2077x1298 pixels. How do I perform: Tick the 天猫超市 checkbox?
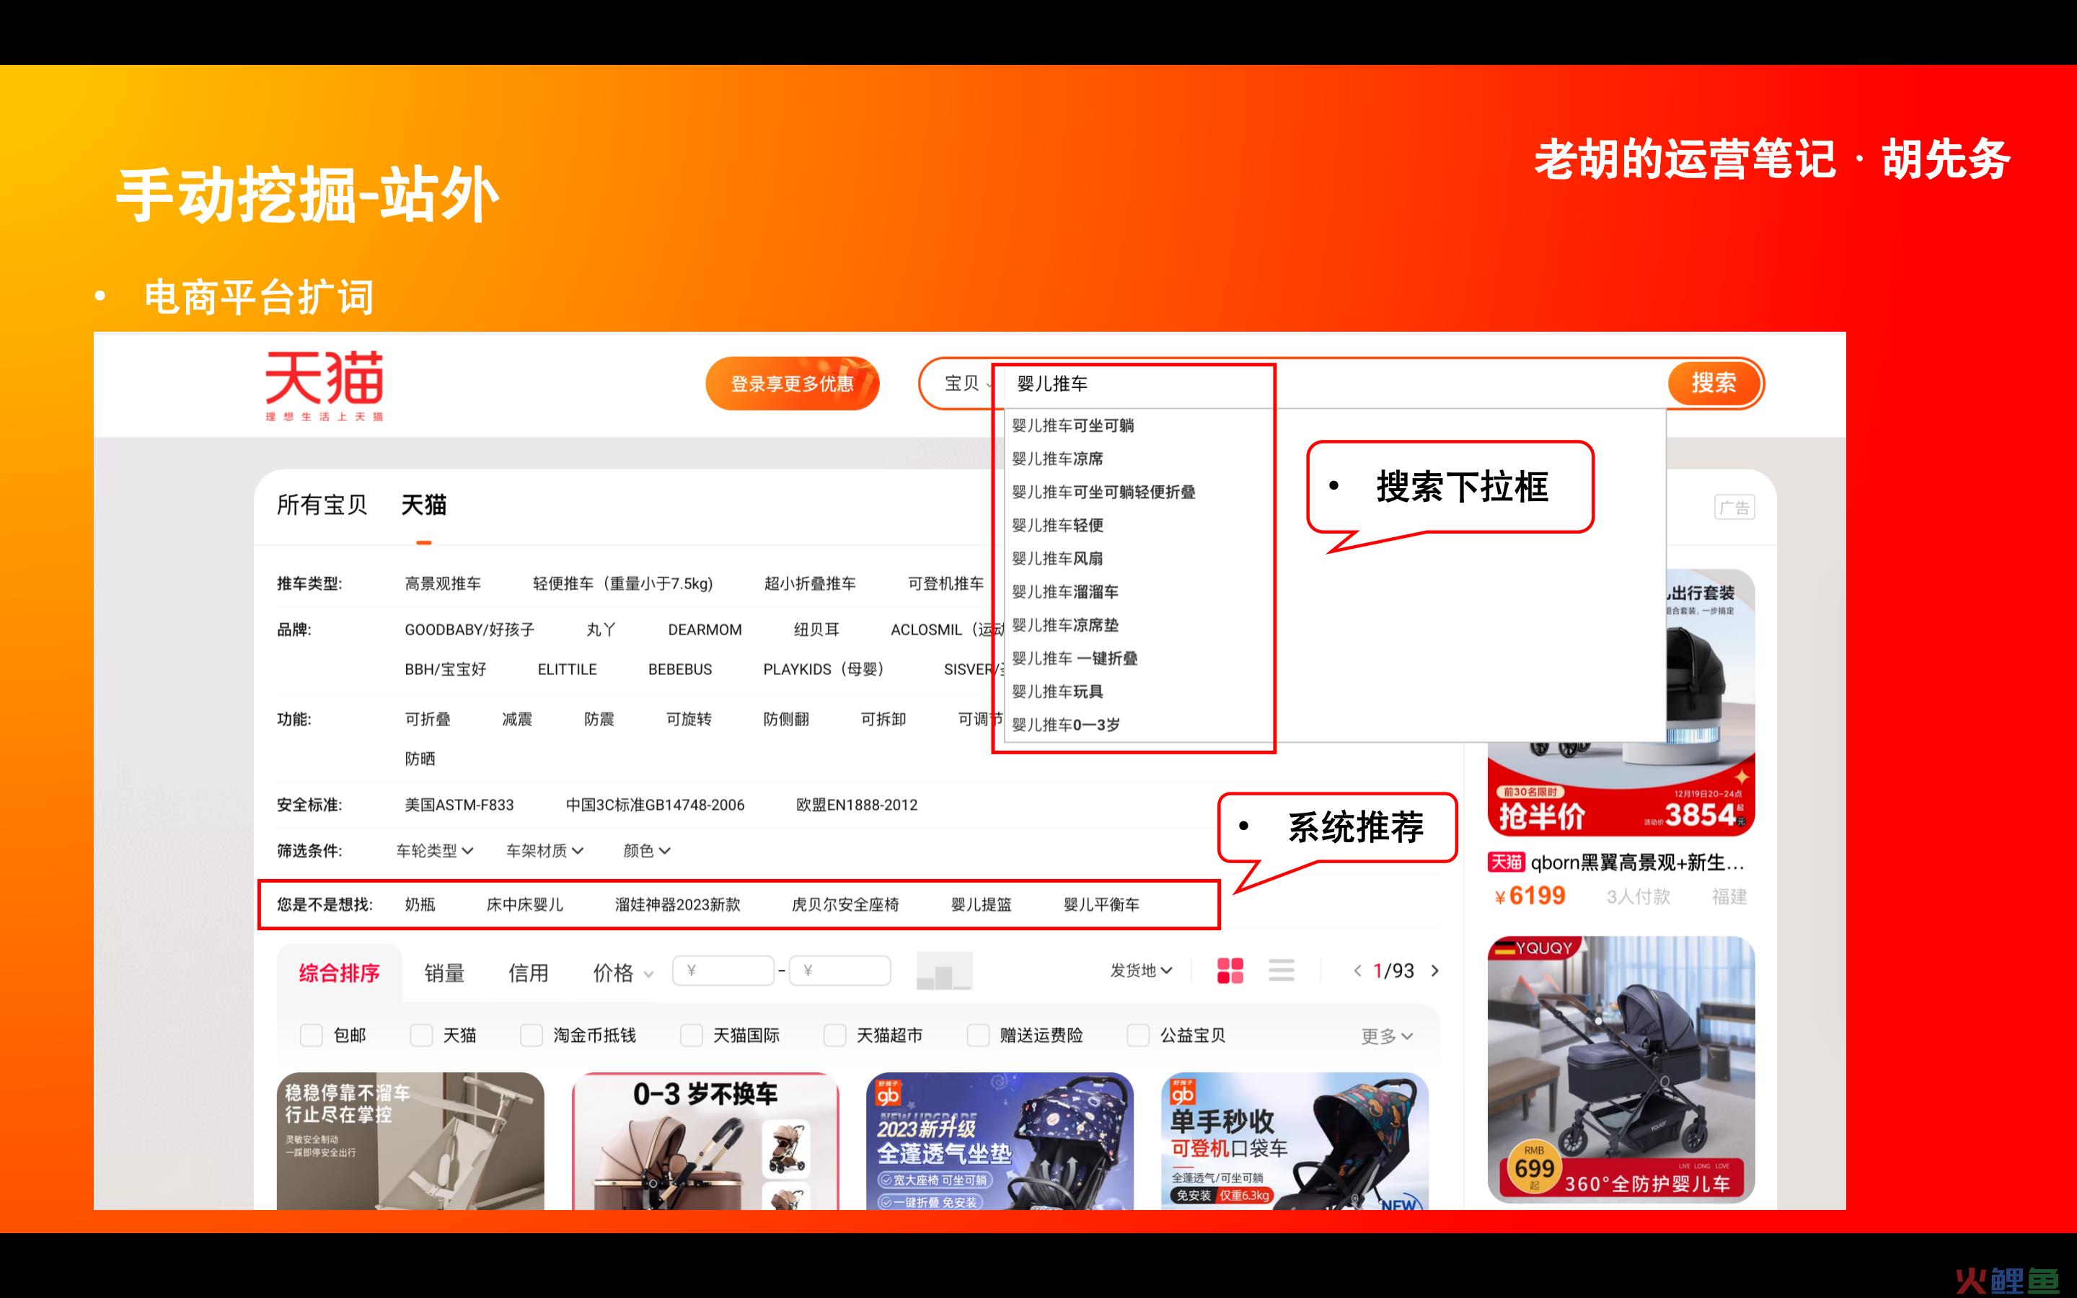(834, 1036)
